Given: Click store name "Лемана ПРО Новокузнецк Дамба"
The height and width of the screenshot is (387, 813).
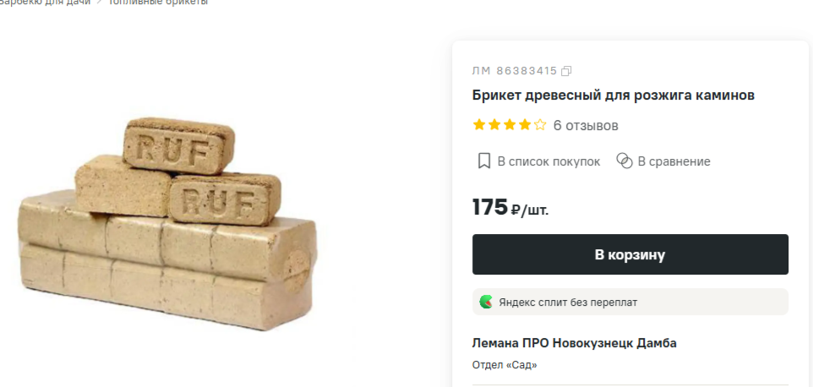Looking at the screenshot, I should pos(574,343).
